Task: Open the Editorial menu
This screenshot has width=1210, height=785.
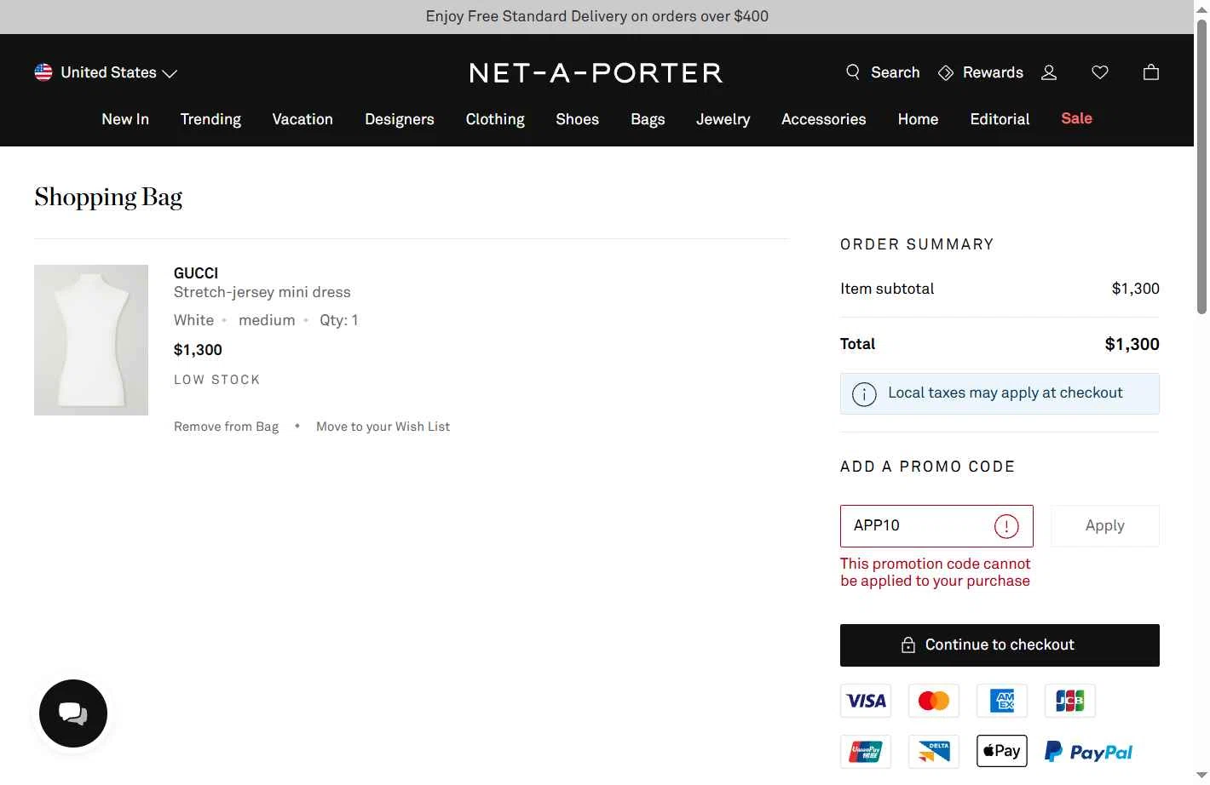Action: pos(1000,119)
